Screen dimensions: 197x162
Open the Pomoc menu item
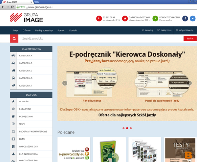click(61, 30)
